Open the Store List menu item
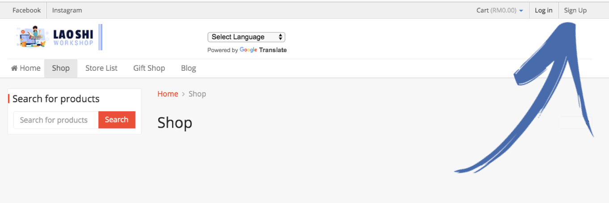609x203 pixels. point(101,68)
